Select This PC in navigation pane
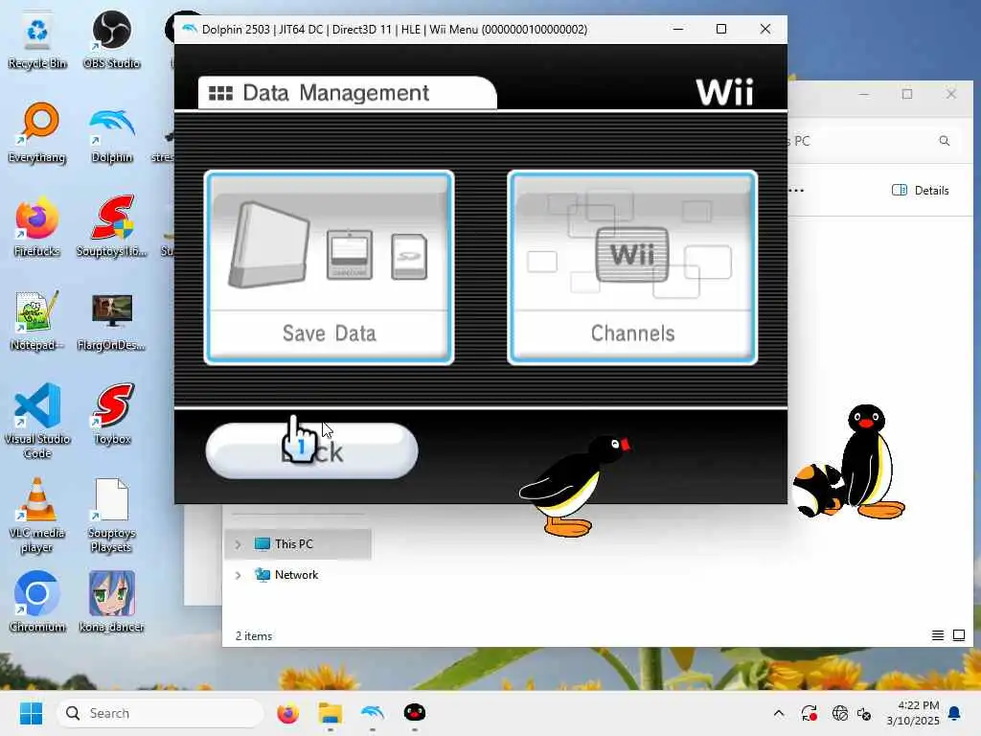Screen dimensions: 981x736 tap(298, 544)
